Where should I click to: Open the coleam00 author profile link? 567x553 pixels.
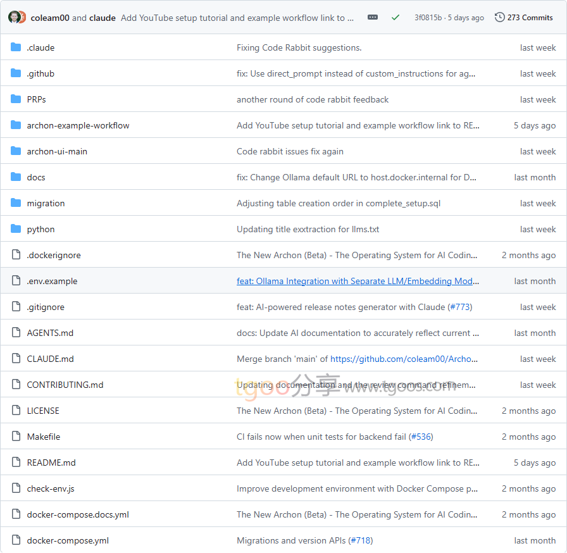click(x=50, y=18)
